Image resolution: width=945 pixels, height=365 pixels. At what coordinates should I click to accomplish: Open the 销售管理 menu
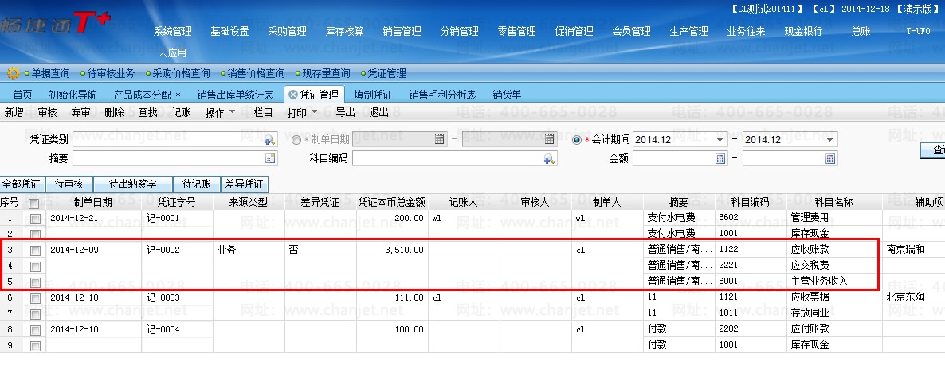(402, 32)
